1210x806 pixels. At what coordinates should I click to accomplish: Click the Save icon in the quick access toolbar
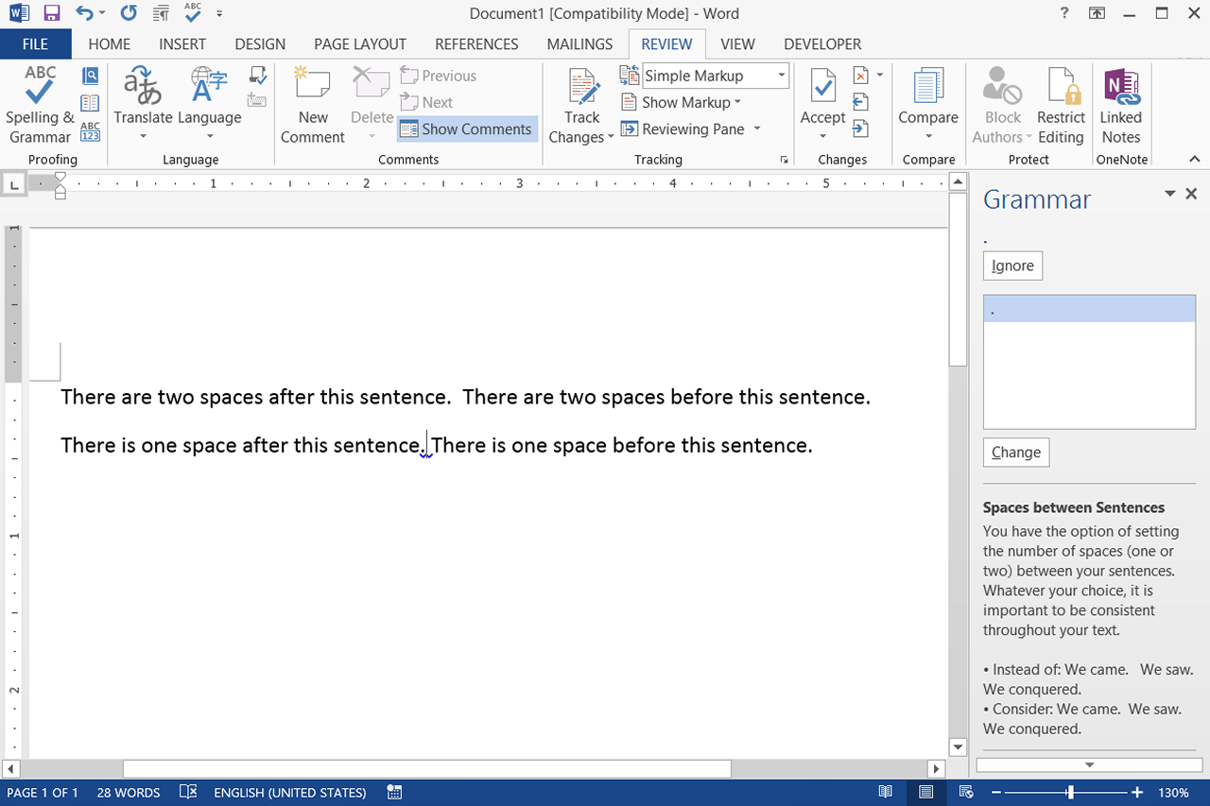[52, 13]
